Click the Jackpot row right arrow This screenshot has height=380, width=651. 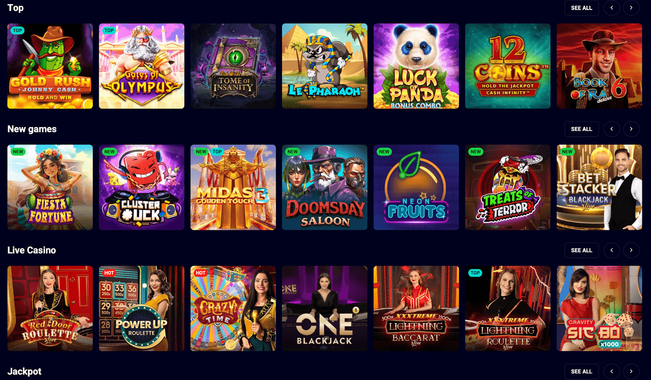(x=631, y=371)
